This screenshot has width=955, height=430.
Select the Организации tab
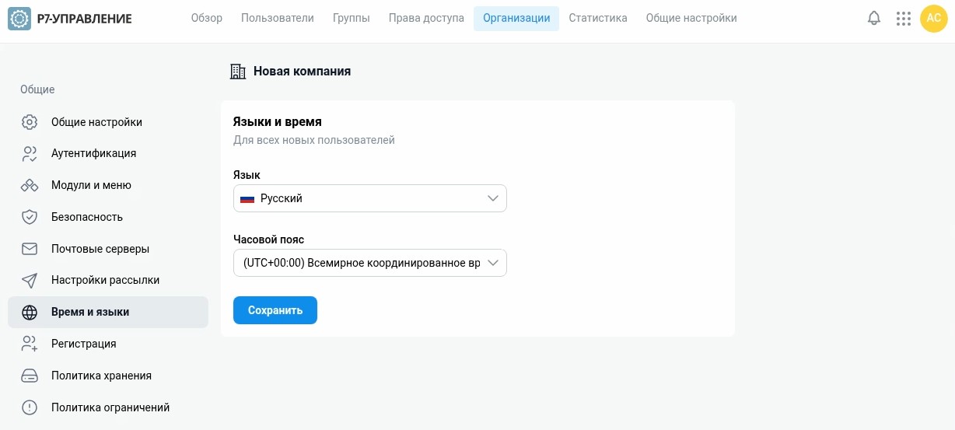click(516, 18)
